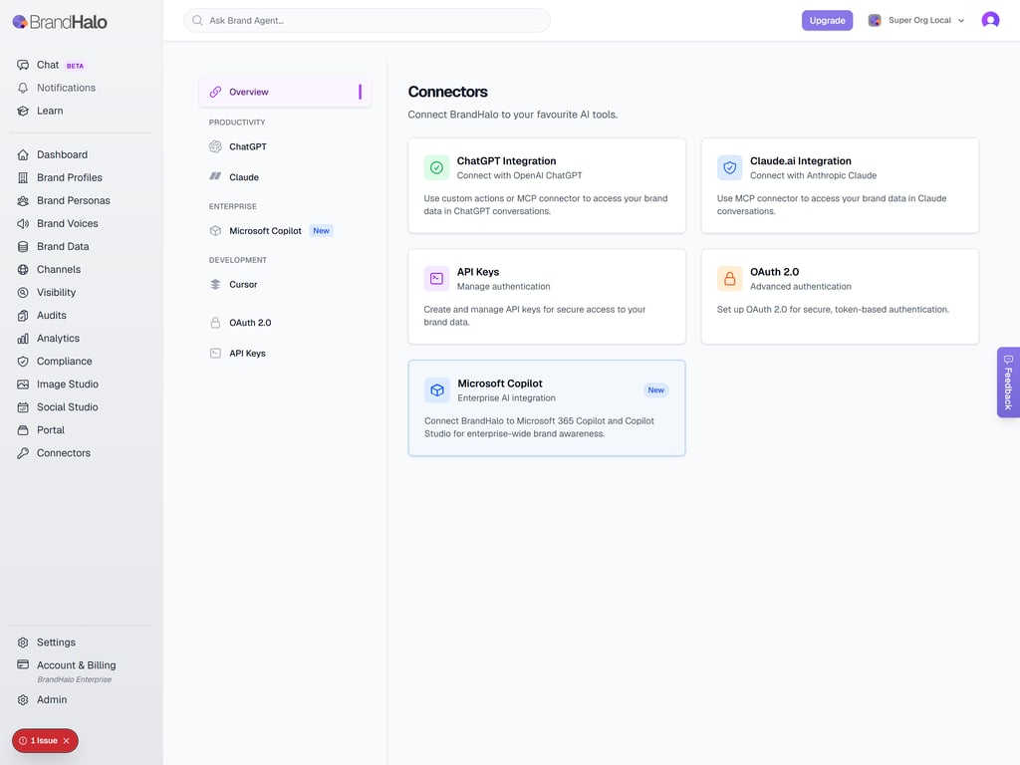
Task: Click the green check icon on ChatGPT card
Action: [x=436, y=167]
